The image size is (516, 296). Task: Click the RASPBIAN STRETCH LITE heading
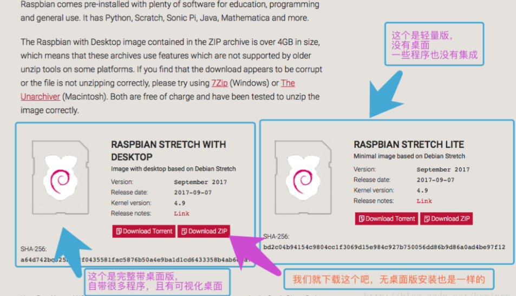tap(409, 144)
